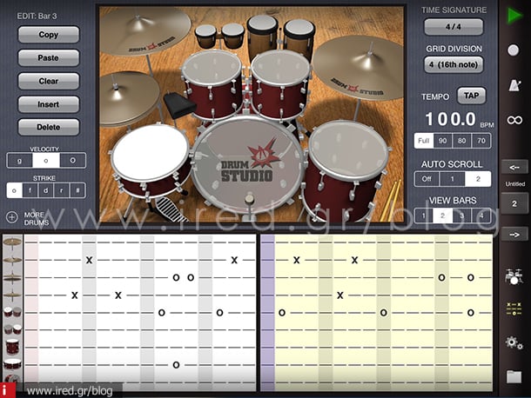
Task: Select the tom pair icon with left tom highlighted
Action: pos(12,311)
